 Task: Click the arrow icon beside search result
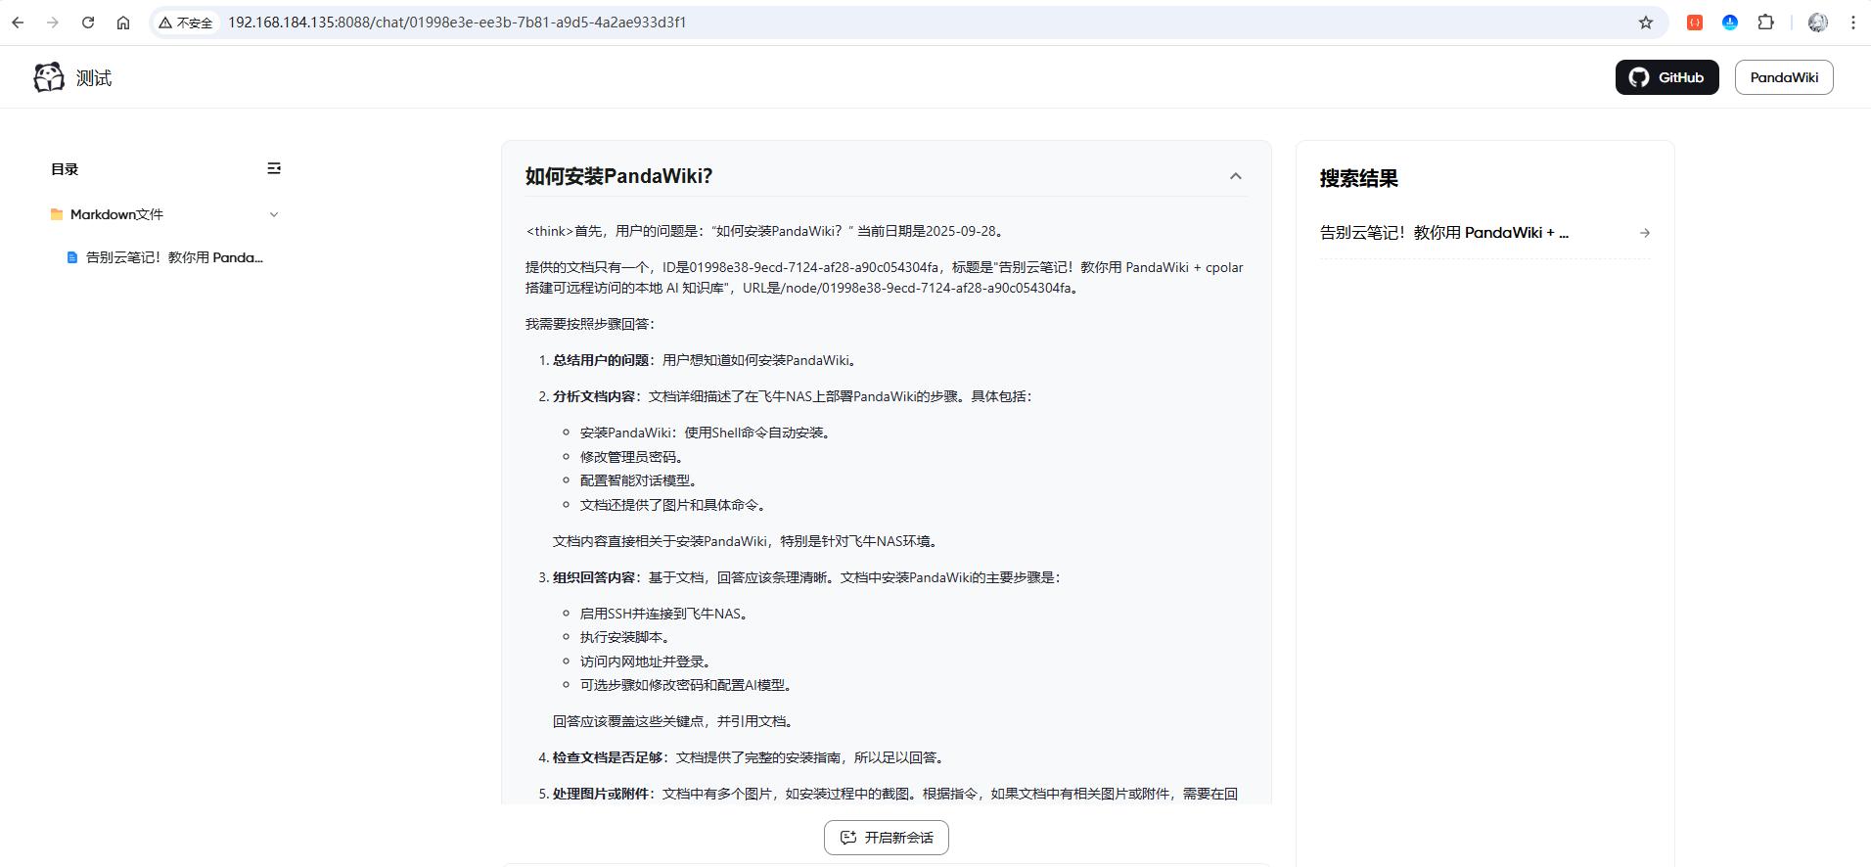[1644, 233]
